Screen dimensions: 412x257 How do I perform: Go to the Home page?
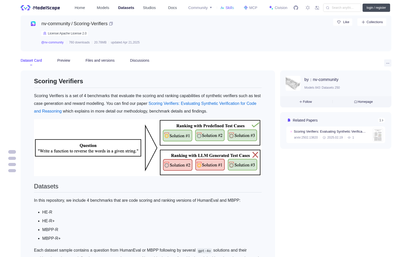pos(80,8)
